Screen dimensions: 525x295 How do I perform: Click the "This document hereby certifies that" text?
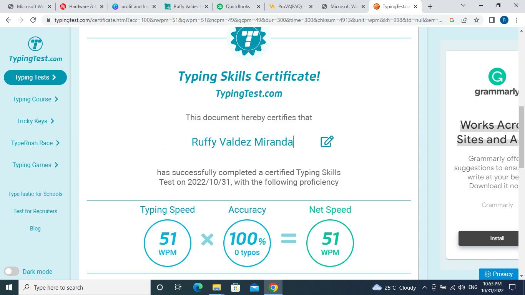[249, 118]
